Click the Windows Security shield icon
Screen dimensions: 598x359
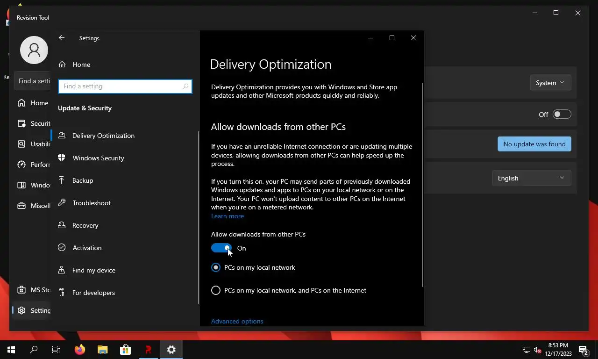(62, 158)
